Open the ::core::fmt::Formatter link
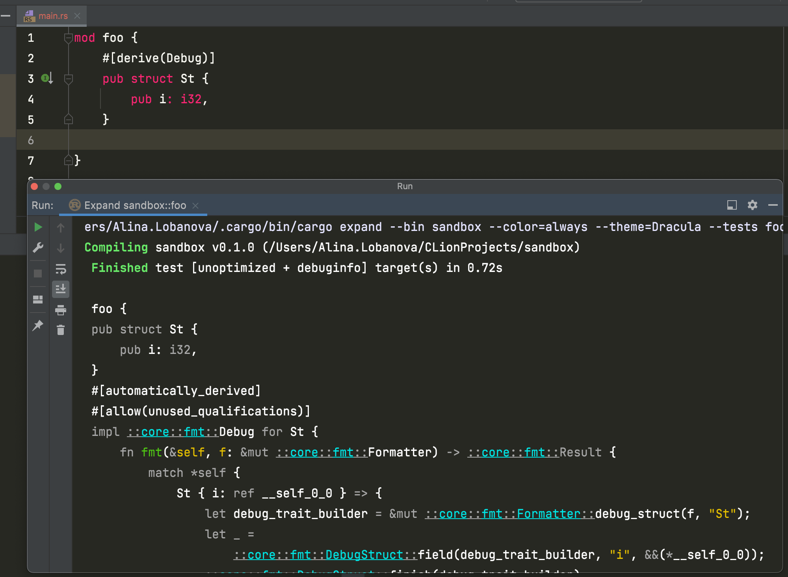Screen dimensions: 788x577 [x=321, y=452]
